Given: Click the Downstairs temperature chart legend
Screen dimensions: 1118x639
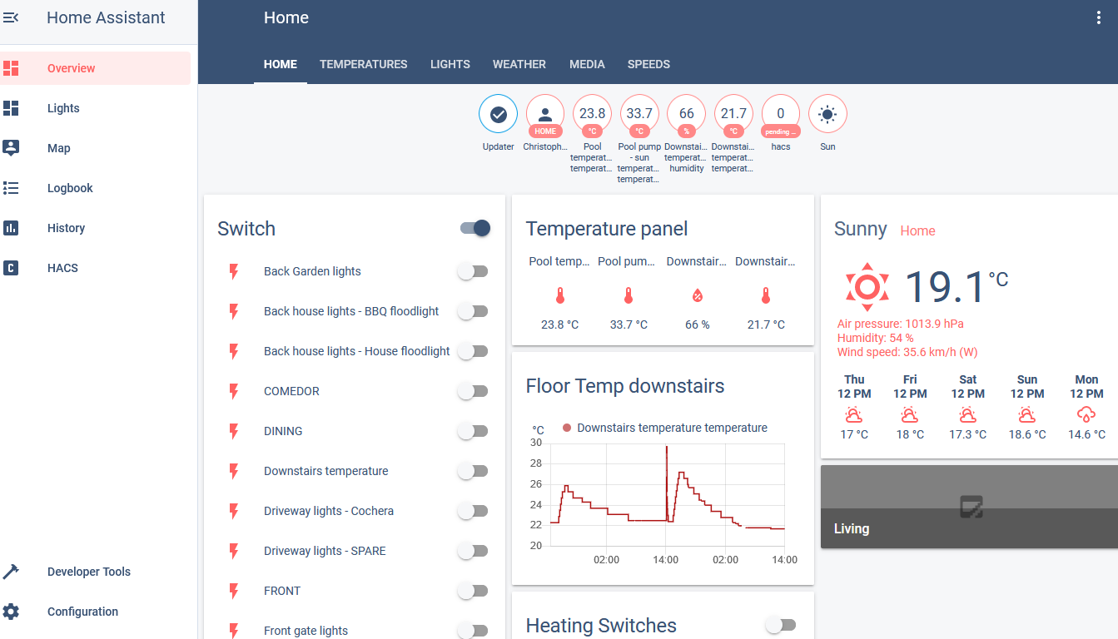Looking at the screenshot, I should [664, 428].
